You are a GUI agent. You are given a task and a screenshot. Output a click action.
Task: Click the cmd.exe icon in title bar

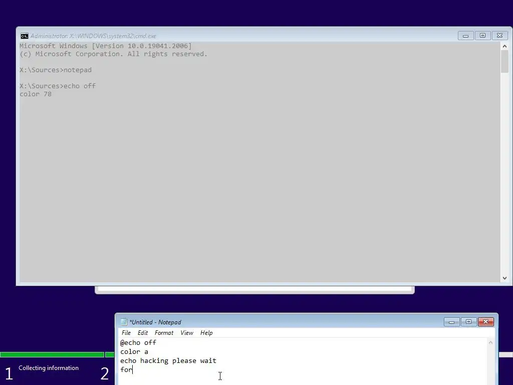pyautogui.click(x=24, y=36)
